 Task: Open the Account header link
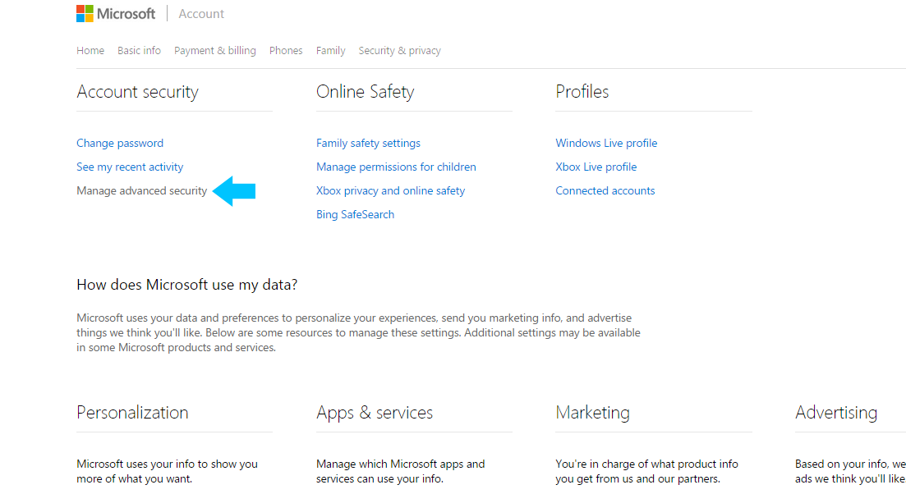201,14
